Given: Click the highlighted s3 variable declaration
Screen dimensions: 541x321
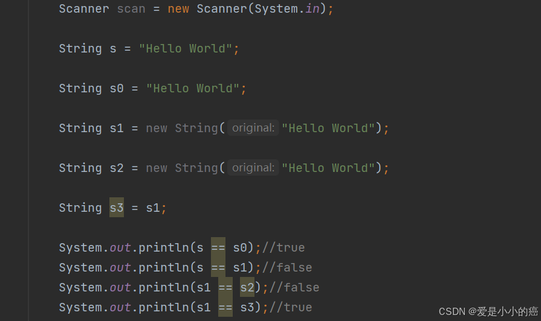Looking at the screenshot, I should pos(117,208).
